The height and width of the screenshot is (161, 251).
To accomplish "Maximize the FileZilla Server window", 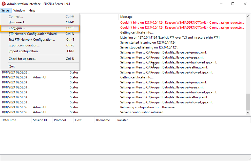I will (x=233, y=4).
